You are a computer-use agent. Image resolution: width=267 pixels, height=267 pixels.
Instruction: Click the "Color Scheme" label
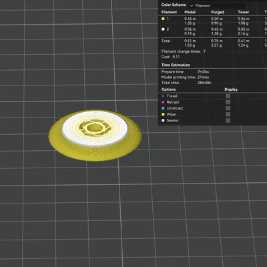[x=174, y=5]
